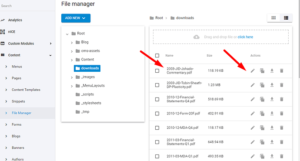
Task: Tick the select-all checkbox beside Name
Action: pos(157,56)
